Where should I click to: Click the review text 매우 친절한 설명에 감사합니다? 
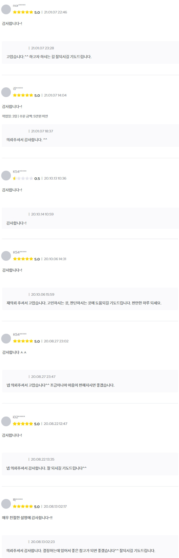click(x=27, y=518)
